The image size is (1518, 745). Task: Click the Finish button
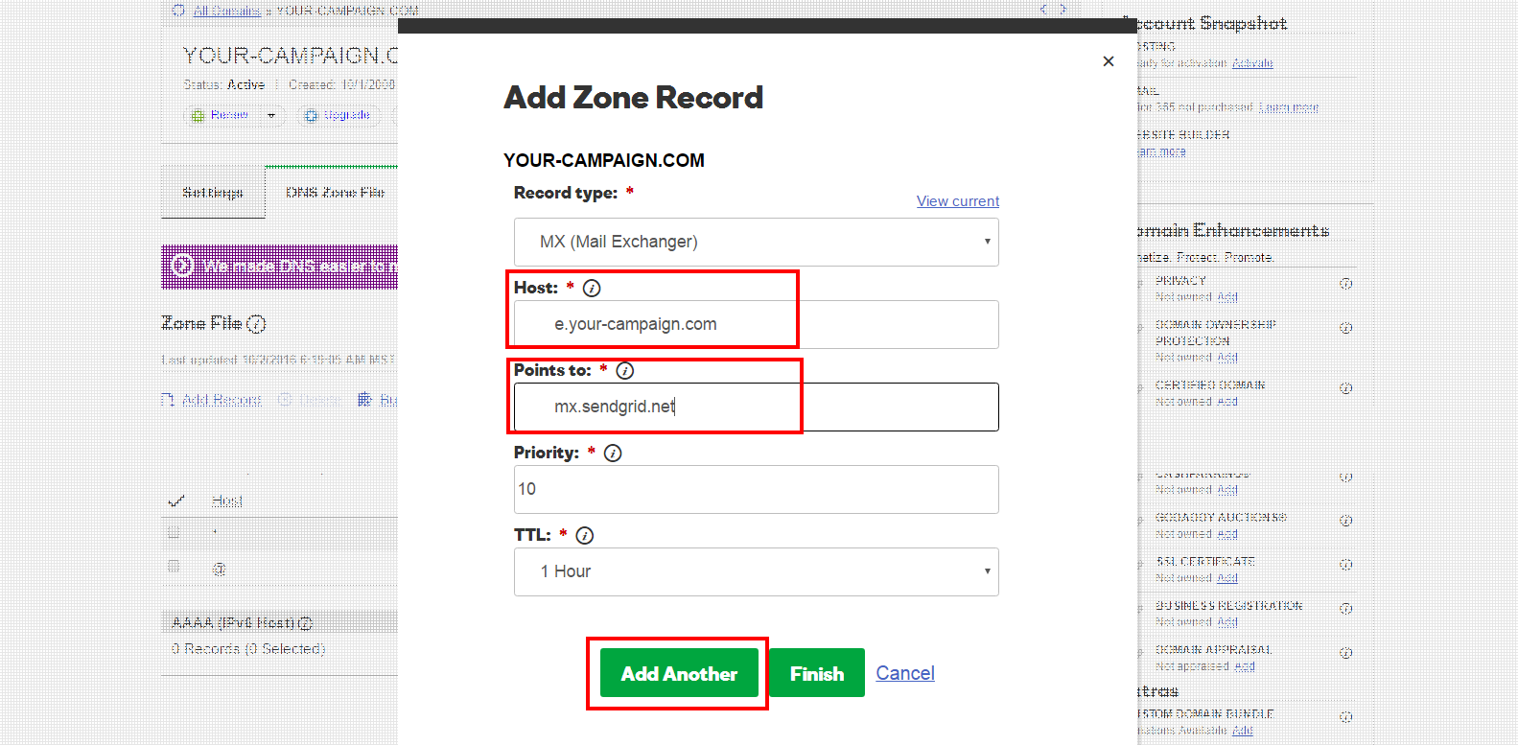click(x=817, y=673)
